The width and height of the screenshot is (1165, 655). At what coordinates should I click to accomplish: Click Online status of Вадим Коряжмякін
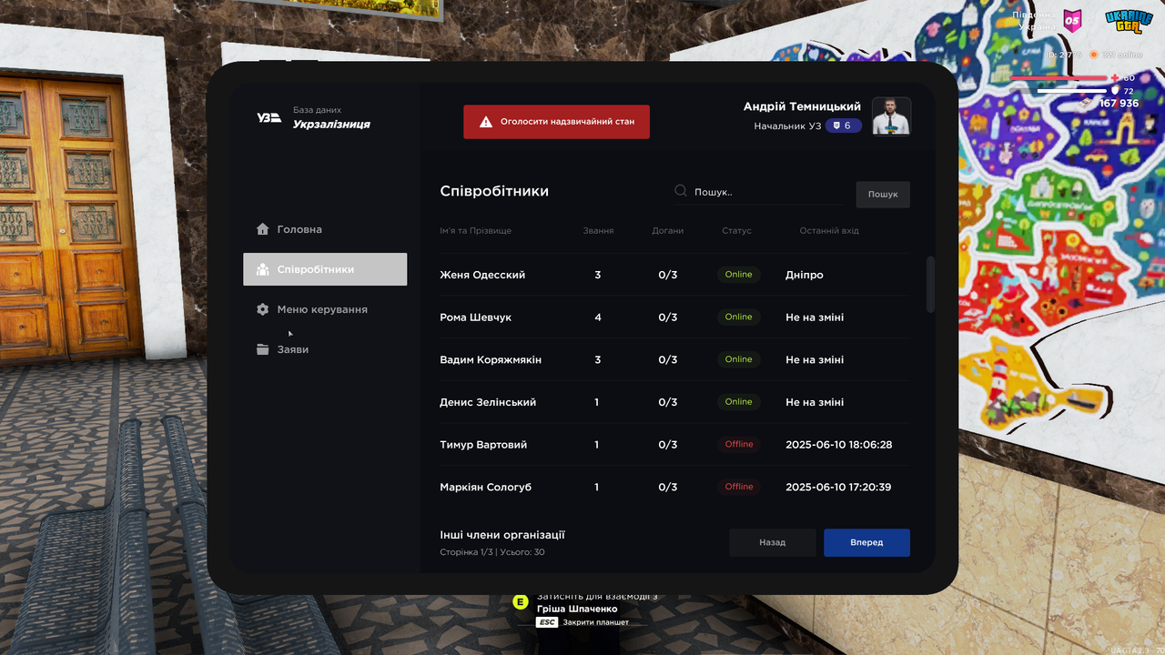(739, 359)
